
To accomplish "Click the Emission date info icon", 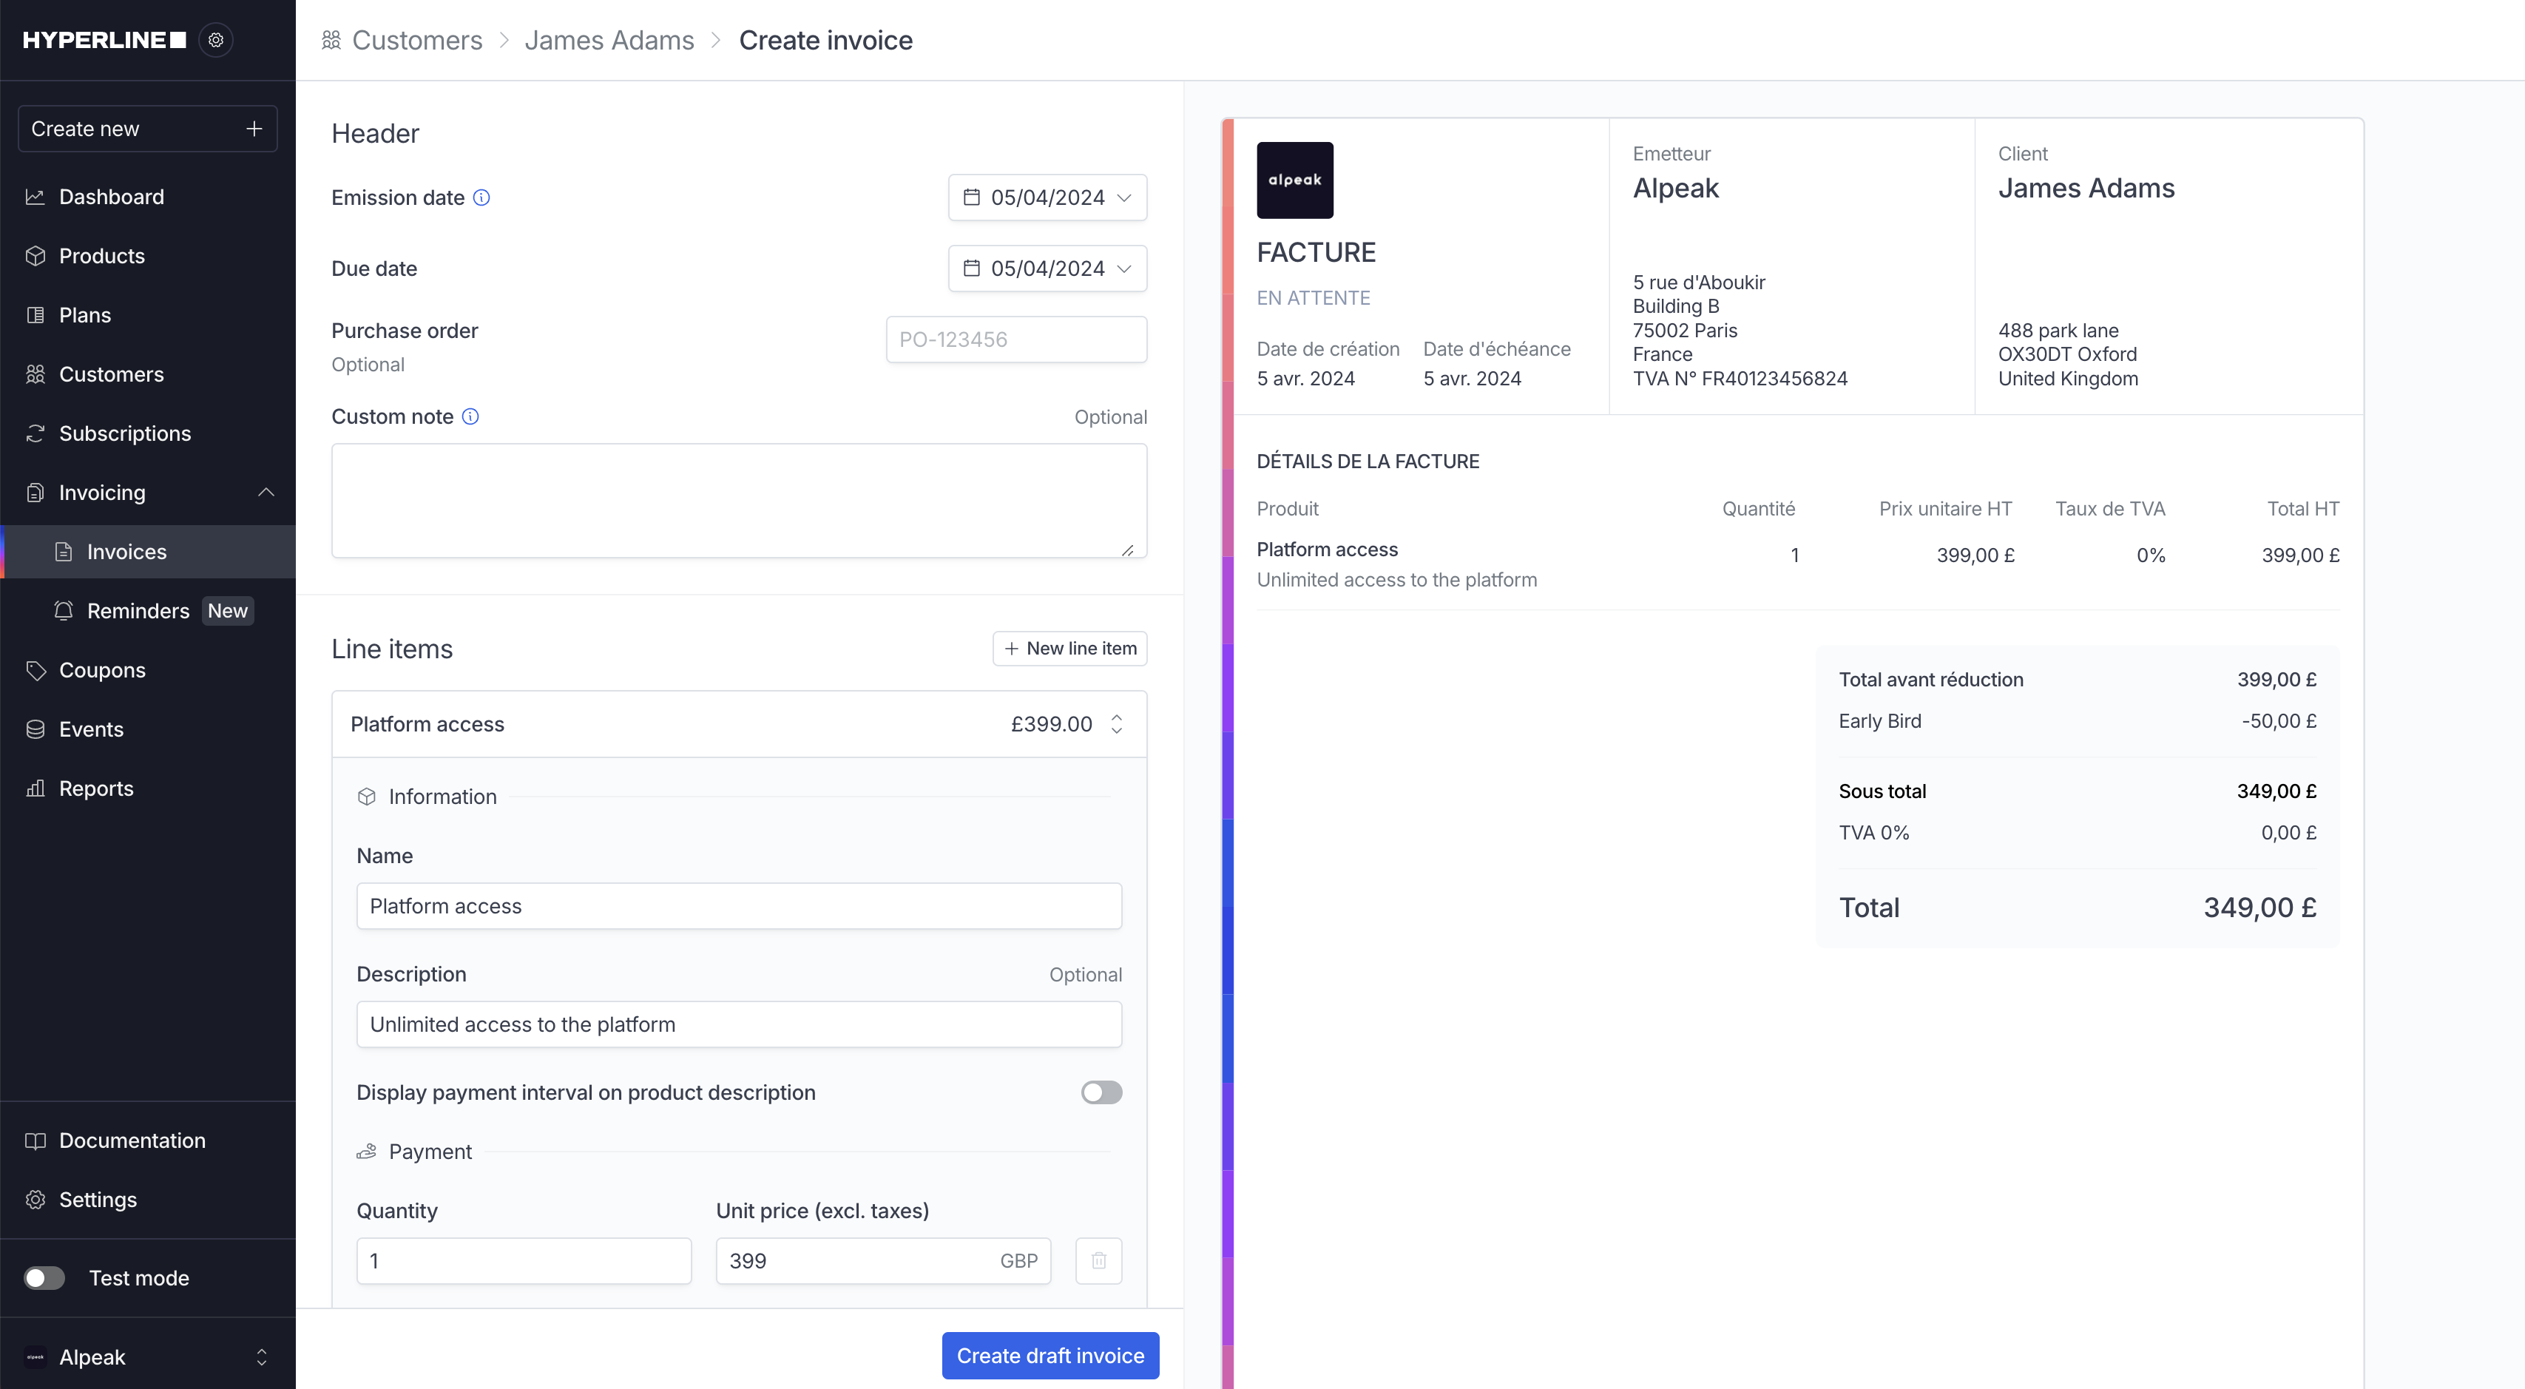I will pos(481,197).
